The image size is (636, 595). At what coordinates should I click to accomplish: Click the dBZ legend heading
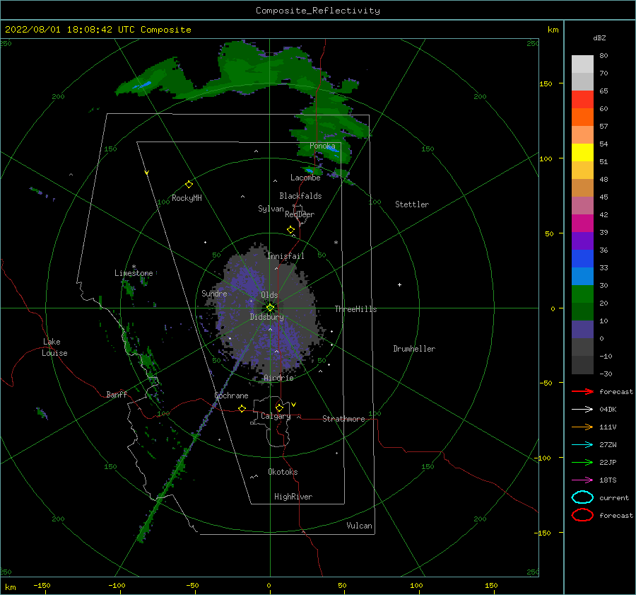tap(599, 37)
